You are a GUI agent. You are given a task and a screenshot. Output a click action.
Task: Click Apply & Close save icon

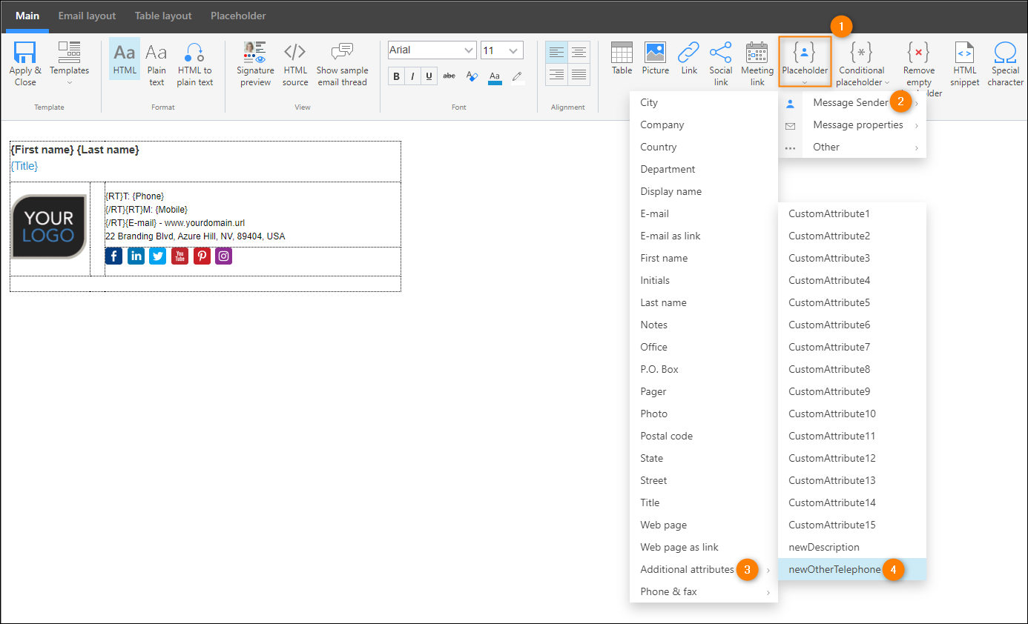click(24, 53)
